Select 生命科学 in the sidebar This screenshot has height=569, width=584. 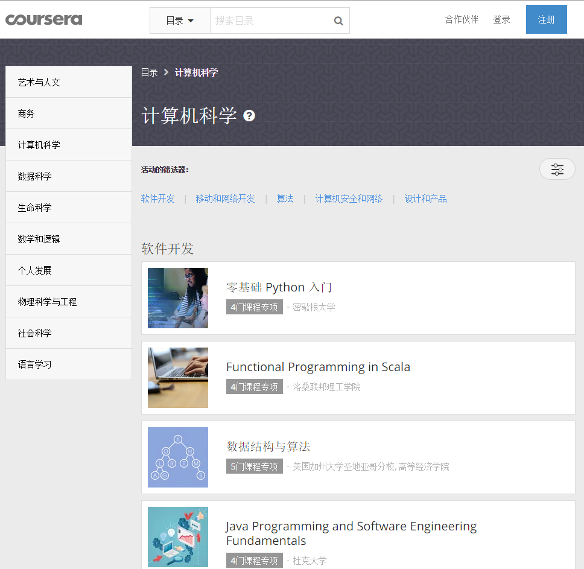(x=69, y=208)
